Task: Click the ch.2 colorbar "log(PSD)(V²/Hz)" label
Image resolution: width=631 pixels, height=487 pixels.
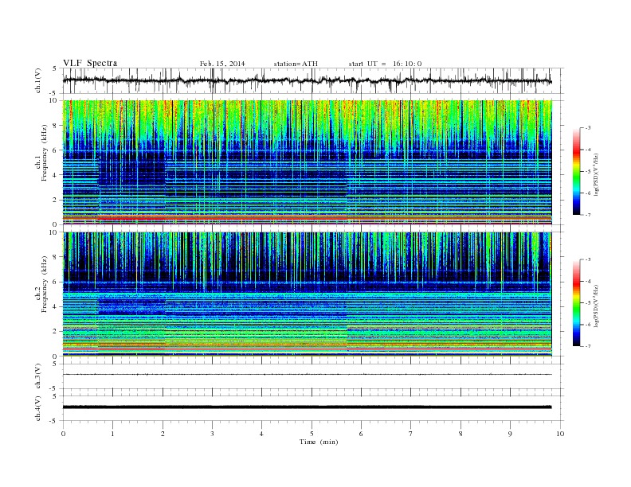Action: (596, 306)
